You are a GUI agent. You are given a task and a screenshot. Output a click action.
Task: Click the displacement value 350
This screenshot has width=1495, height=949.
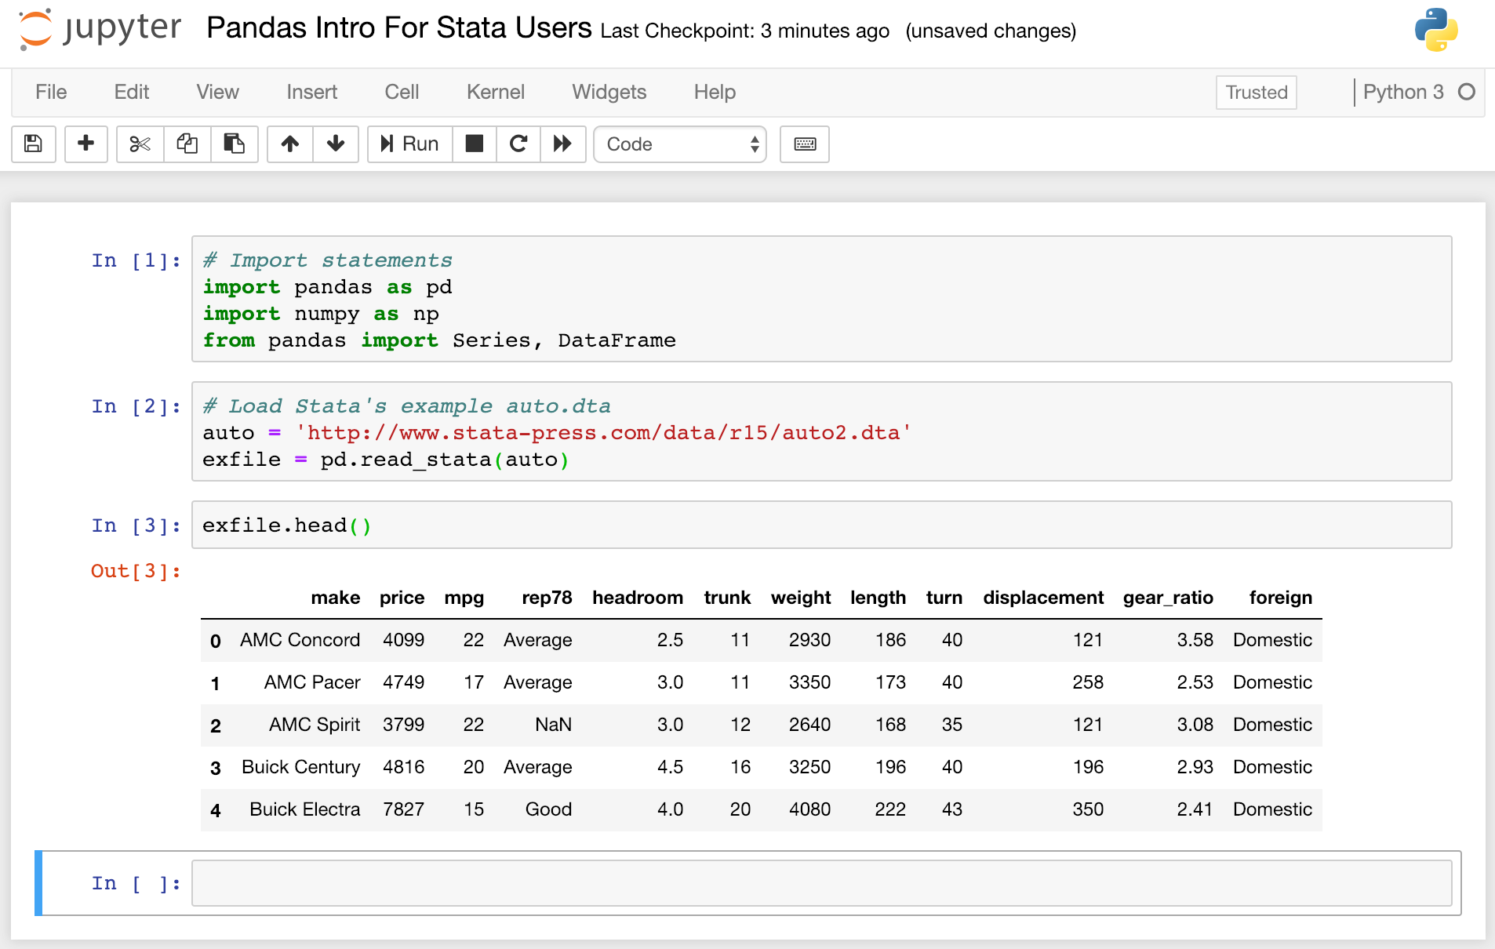tap(1088, 809)
